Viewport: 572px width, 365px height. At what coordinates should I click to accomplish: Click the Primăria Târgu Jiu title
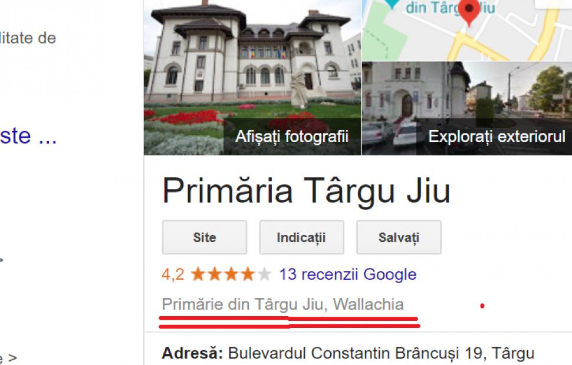coord(307,191)
